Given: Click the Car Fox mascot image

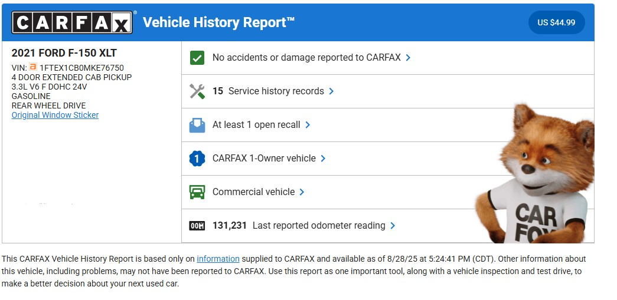Looking at the screenshot, I should (537, 177).
